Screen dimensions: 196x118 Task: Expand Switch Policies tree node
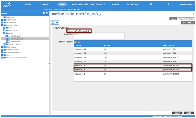2,20
